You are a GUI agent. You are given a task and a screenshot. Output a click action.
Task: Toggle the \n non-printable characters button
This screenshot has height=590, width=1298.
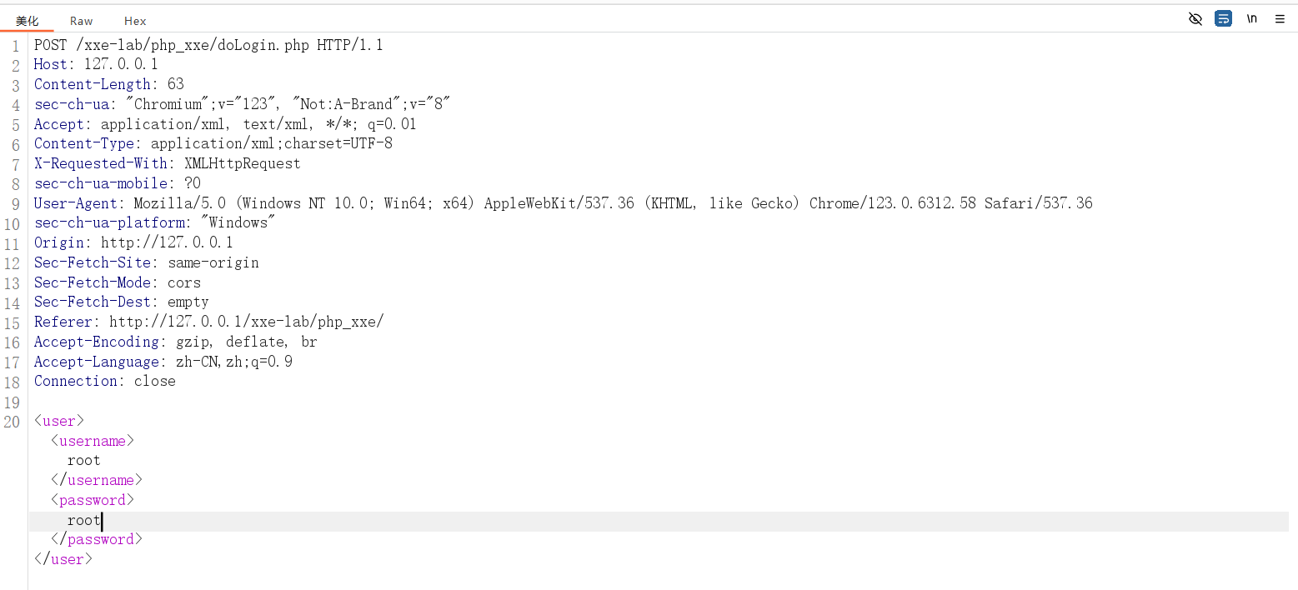(1251, 19)
